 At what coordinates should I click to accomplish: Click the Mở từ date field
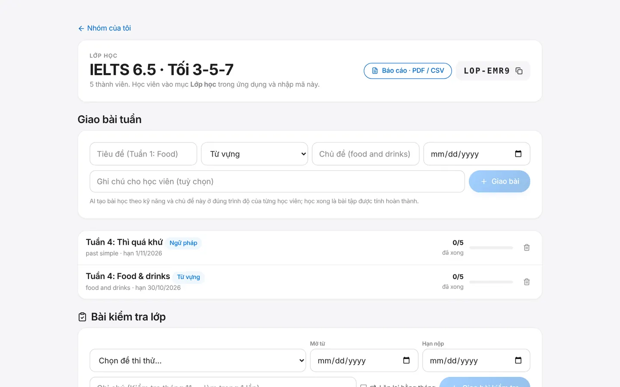click(x=364, y=360)
